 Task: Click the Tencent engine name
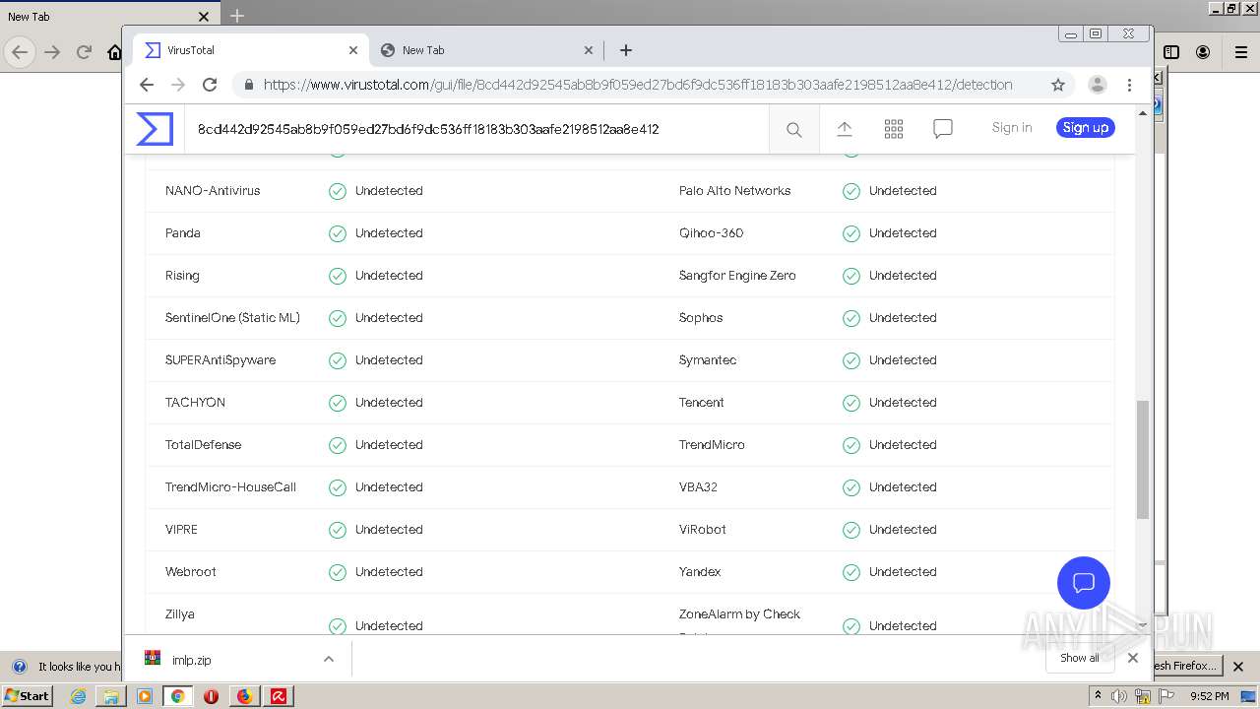point(701,403)
